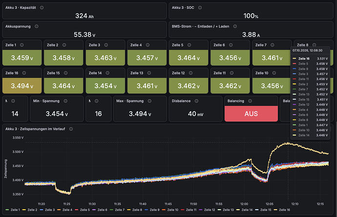Viewport: 337px width, 217px height.
Task: Toggle Zelle 13 series in the chart legend
Action: [228, 210]
